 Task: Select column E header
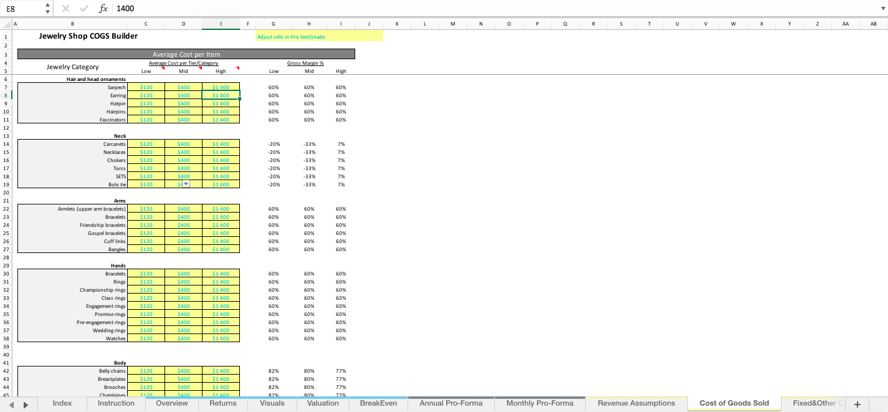pos(221,22)
